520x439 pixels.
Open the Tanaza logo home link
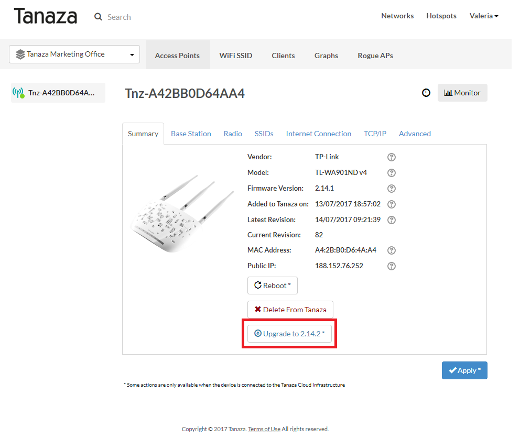[x=46, y=17]
